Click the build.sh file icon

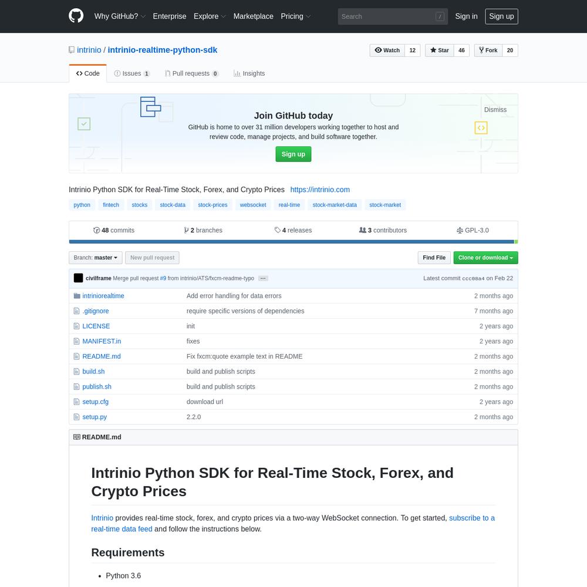click(76, 372)
